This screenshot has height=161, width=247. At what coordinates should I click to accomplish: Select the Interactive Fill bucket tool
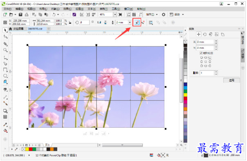[x=5, y=131]
